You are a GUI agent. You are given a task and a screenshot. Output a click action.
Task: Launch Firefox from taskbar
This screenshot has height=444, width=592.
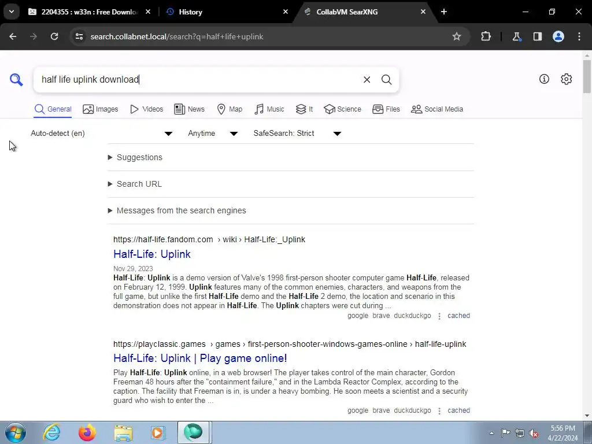(87, 432)
